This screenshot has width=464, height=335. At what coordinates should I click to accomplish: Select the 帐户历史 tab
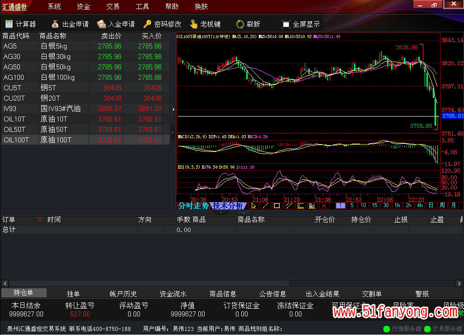(x=123, y=294)
